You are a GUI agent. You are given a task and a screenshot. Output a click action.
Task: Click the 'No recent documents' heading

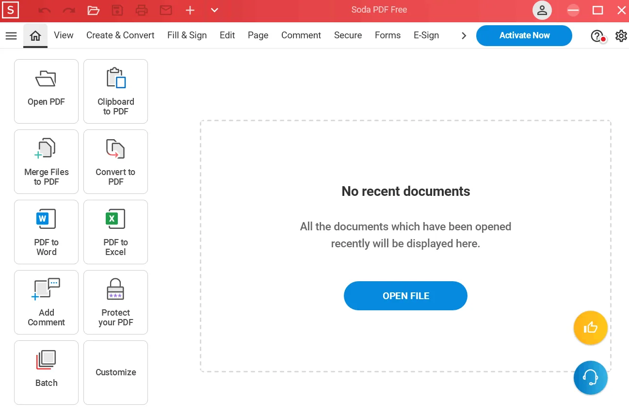[406, 191]
